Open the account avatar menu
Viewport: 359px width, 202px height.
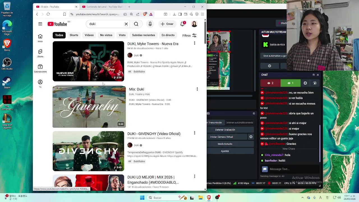[x=194, y=24]
